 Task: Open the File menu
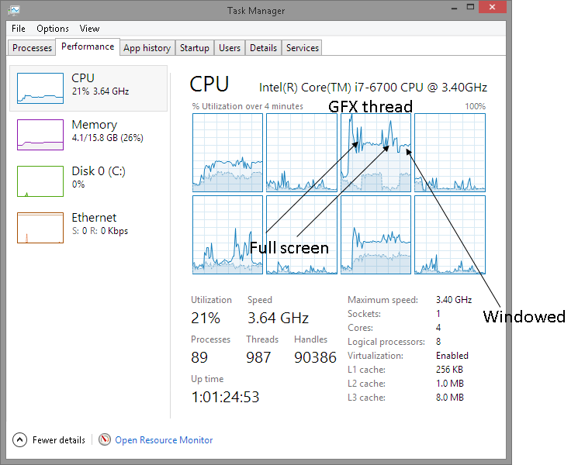click(x=19, y=29)
